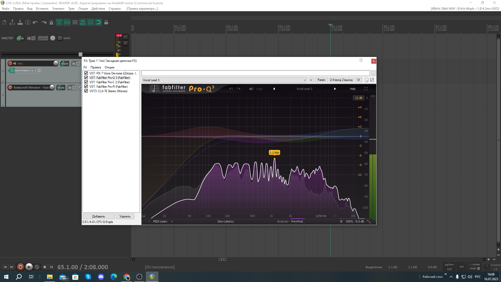Open Правка menu in the FX window
The image size is (501, 282).
point(96,67)
